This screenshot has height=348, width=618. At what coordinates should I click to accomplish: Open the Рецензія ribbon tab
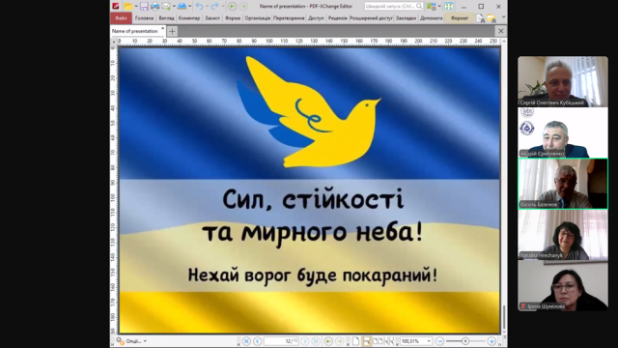(338, 18)
